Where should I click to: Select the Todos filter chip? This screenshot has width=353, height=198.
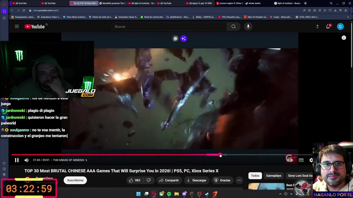point(255,176)
